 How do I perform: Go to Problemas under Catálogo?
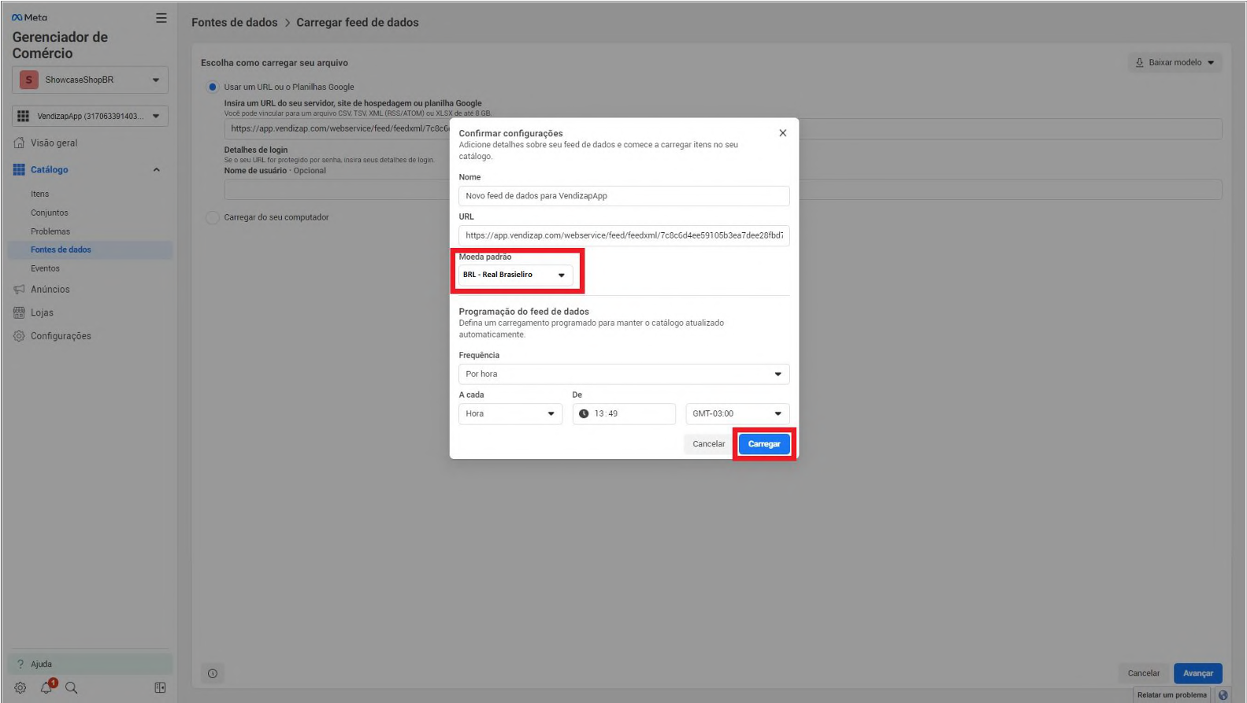pyautogui.click(x=50, y=231)
